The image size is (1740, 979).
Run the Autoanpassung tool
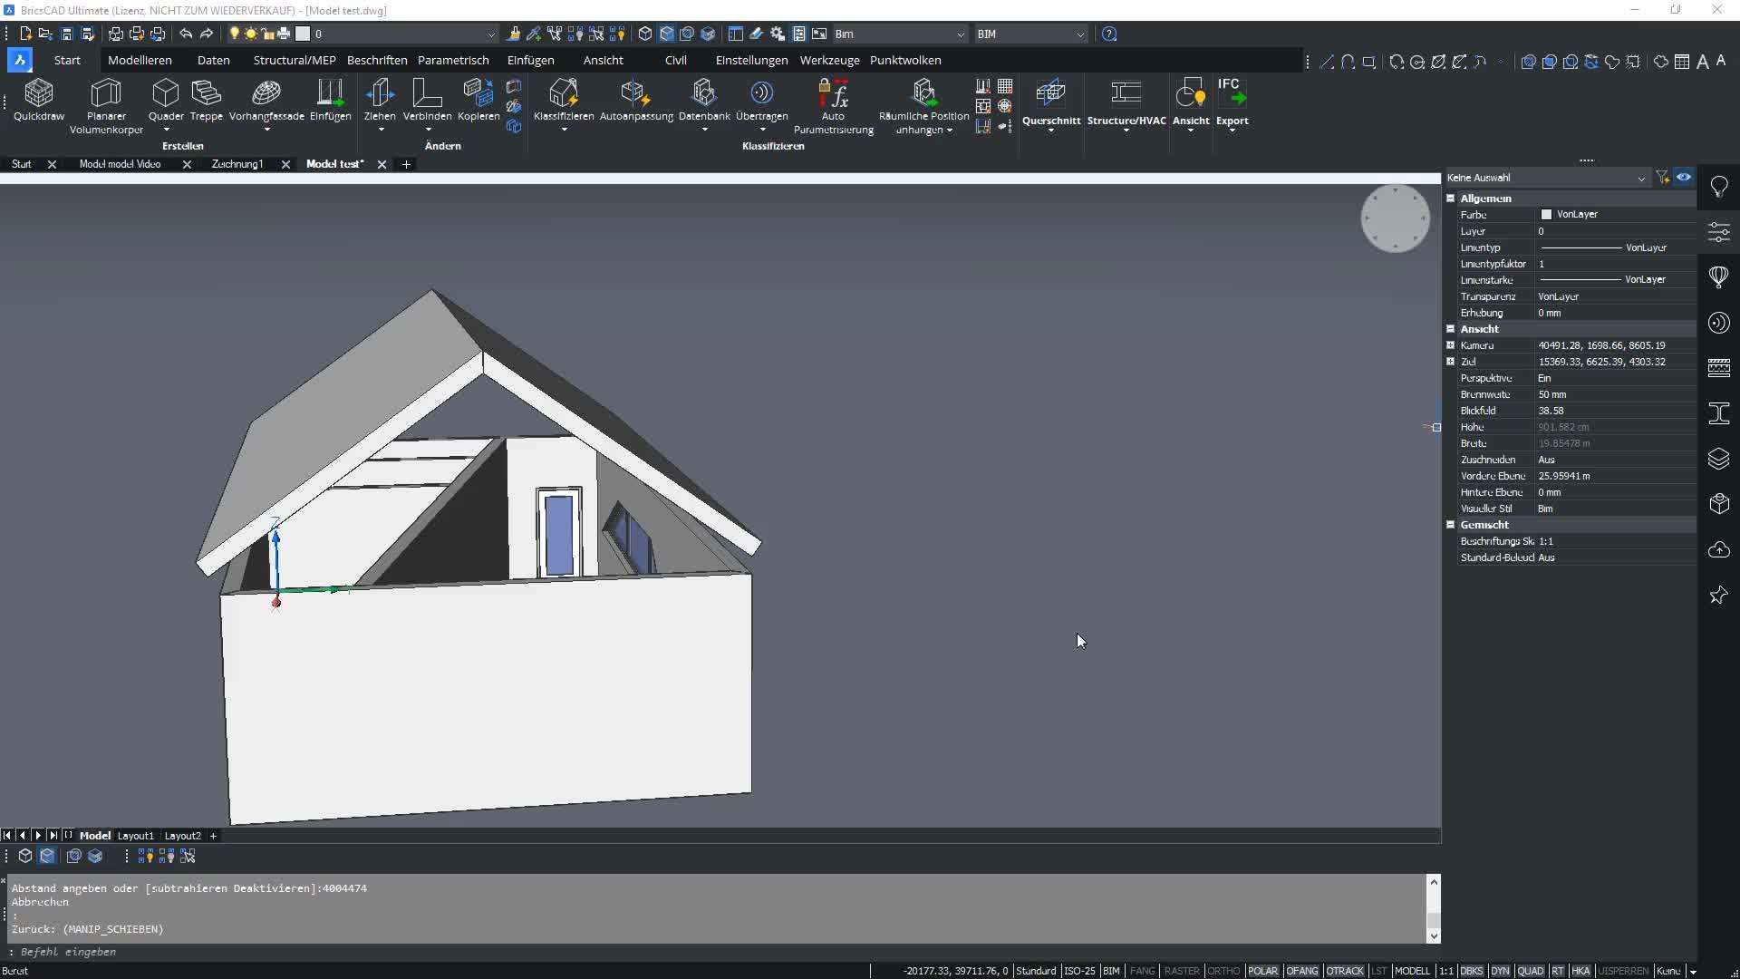(636, 100)
